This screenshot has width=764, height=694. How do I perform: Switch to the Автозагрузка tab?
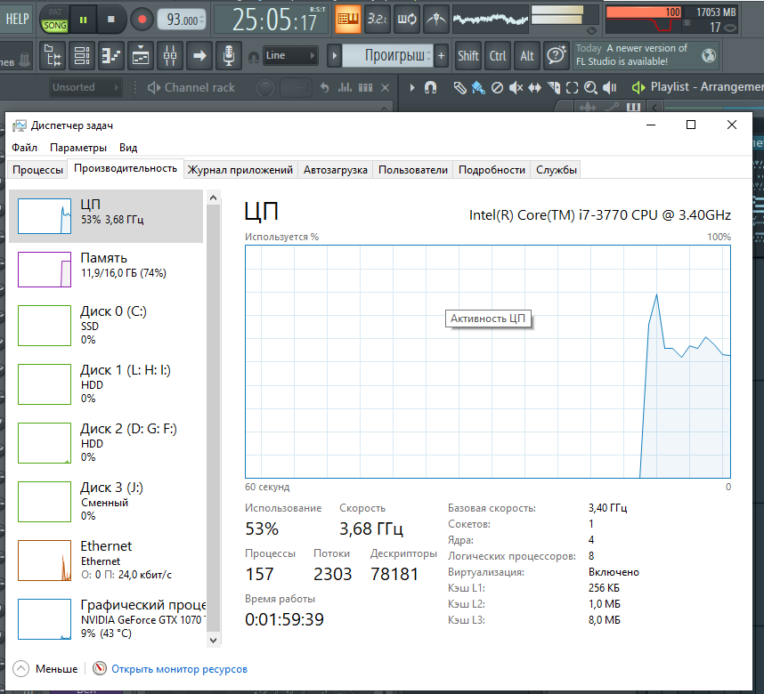[335, 170]
